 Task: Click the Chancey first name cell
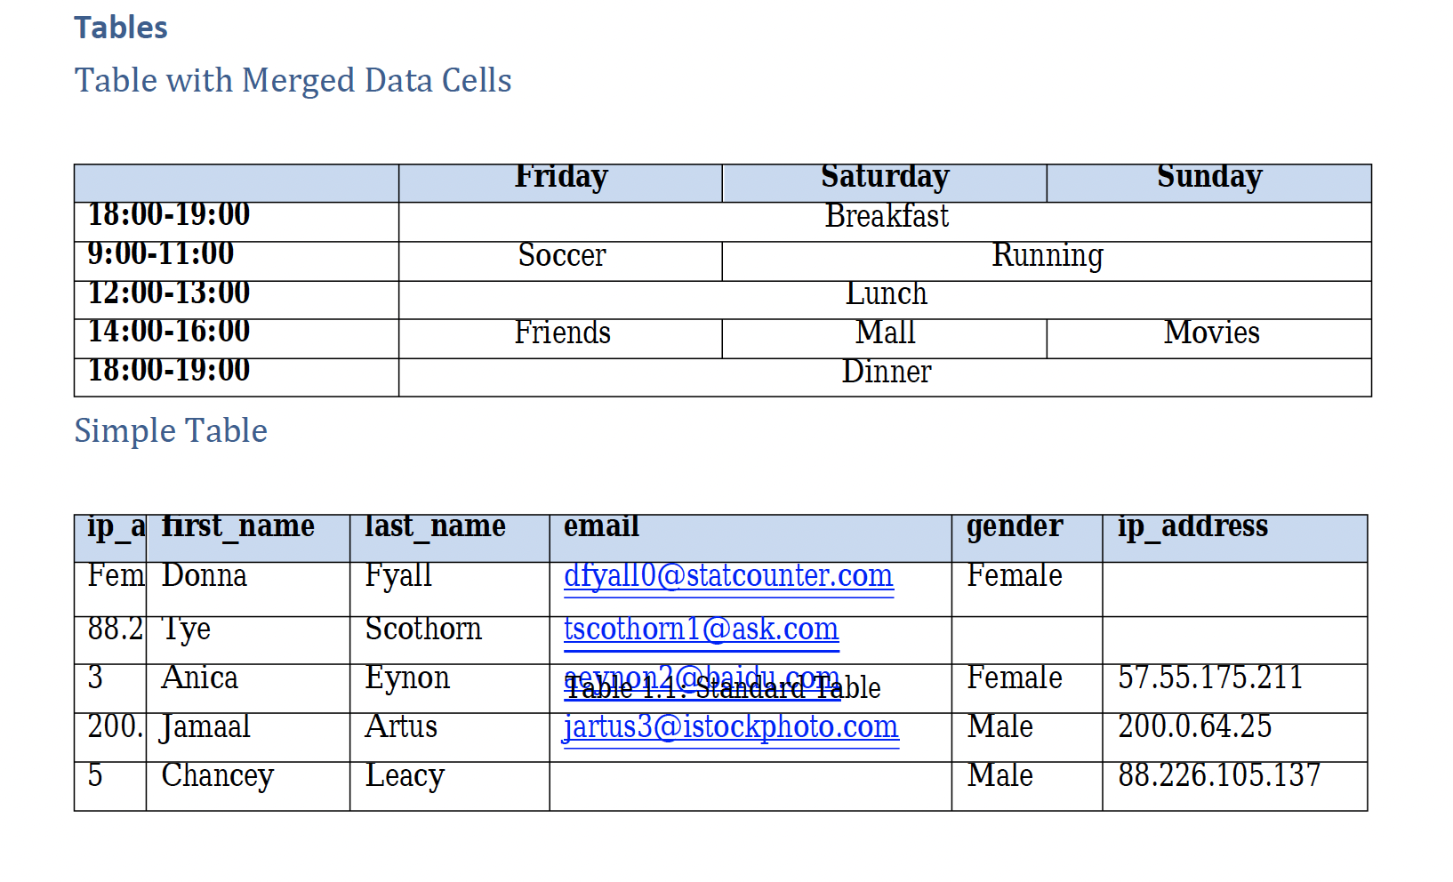[217, 776]
